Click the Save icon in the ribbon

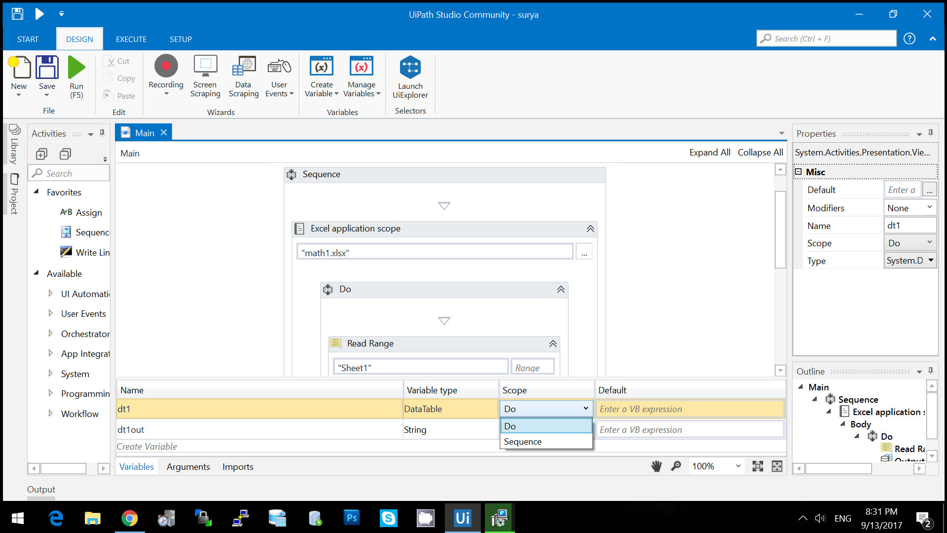pos(47,68)
